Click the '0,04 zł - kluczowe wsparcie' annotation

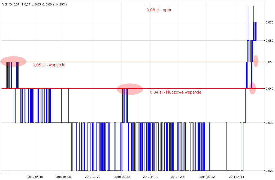point(176,92)
